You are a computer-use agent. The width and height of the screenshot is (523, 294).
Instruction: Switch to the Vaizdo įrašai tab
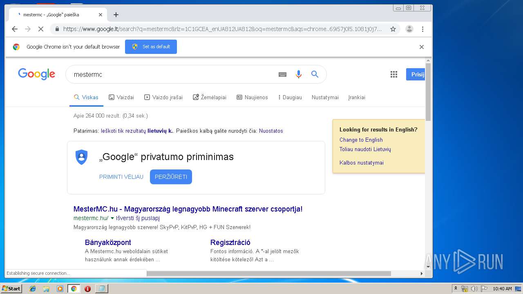coord(163,97)
